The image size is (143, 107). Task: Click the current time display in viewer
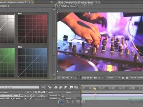(x=87, y=78)
